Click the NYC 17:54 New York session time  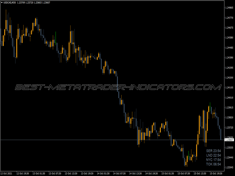[x=214, y=160]
